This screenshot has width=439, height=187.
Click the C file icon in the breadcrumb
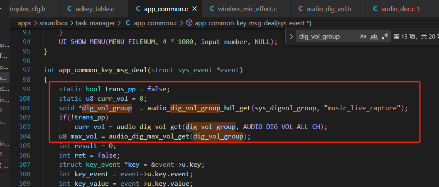[128, 23]
